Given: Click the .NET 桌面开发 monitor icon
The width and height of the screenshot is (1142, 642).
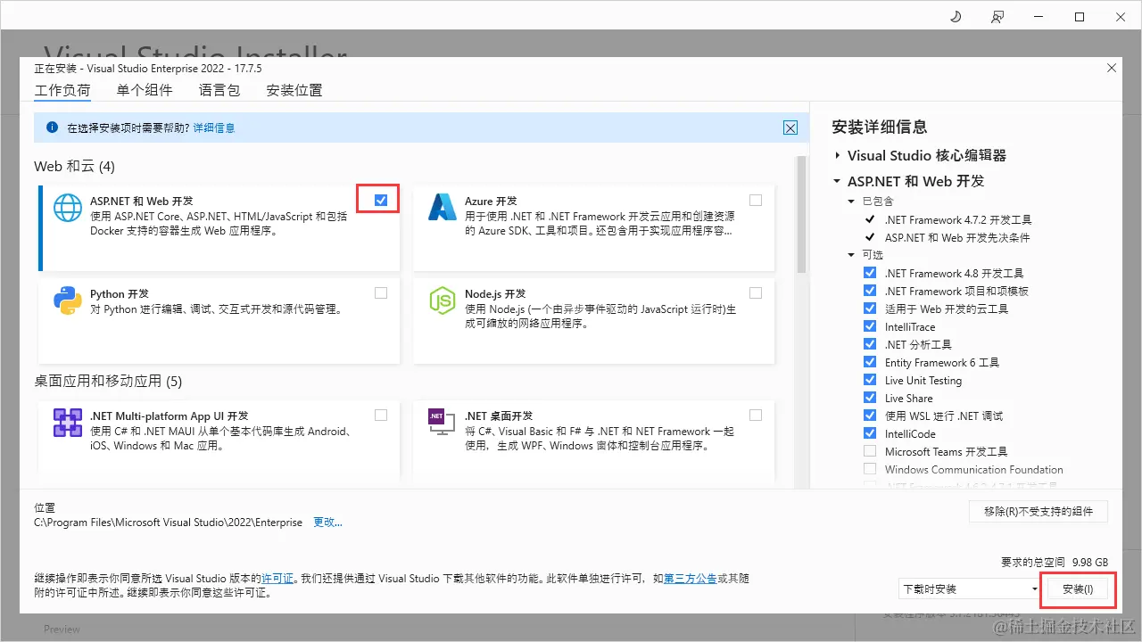Looking at the screenshot, I should 442,423.
